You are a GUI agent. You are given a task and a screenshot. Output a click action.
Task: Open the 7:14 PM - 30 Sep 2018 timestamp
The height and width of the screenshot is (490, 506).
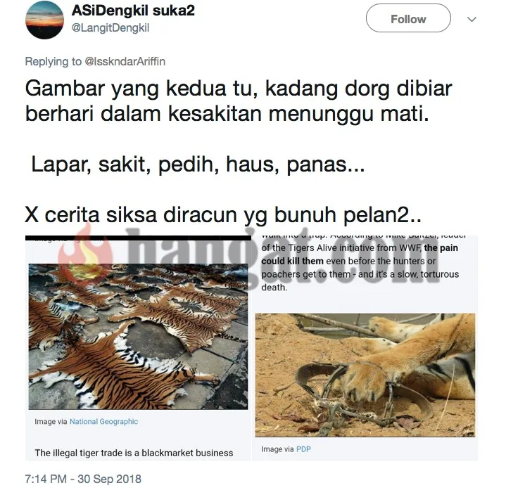click(x=83, y=479)
